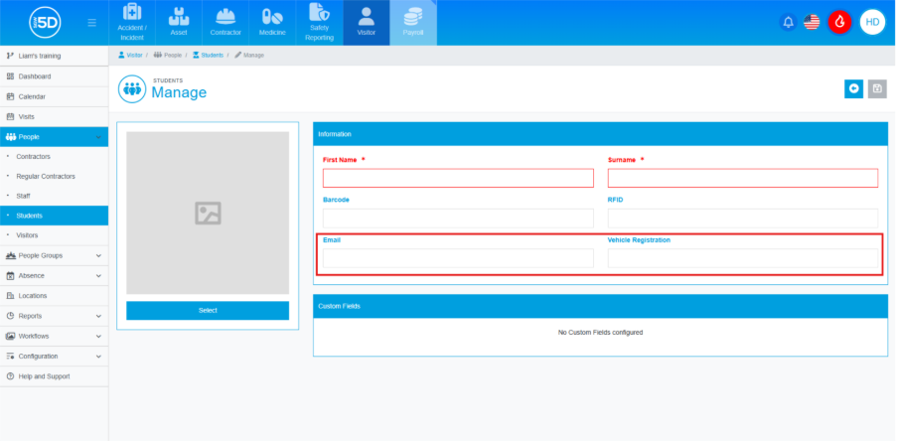The width and height of the screenshot is (897, 441).
Task: Click the student photo placeholder
Action: click(x=208, y=213)
